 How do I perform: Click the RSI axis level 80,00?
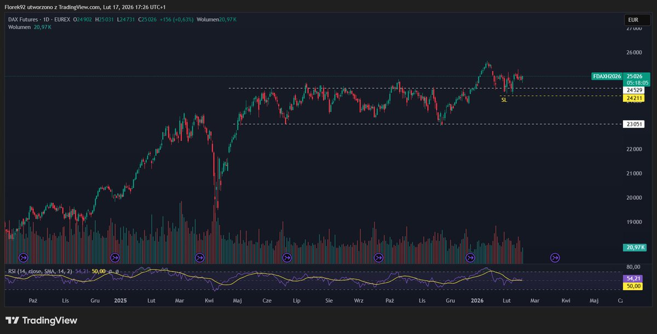tap(633, 267)
